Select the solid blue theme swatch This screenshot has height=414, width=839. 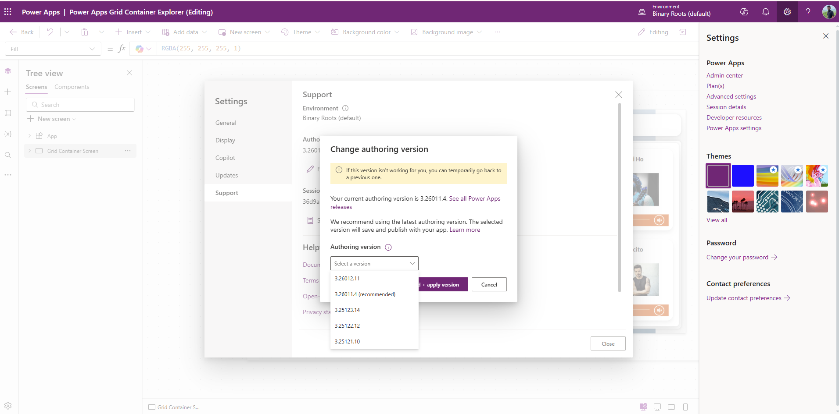pyautogui.click(x=743, y=176)
